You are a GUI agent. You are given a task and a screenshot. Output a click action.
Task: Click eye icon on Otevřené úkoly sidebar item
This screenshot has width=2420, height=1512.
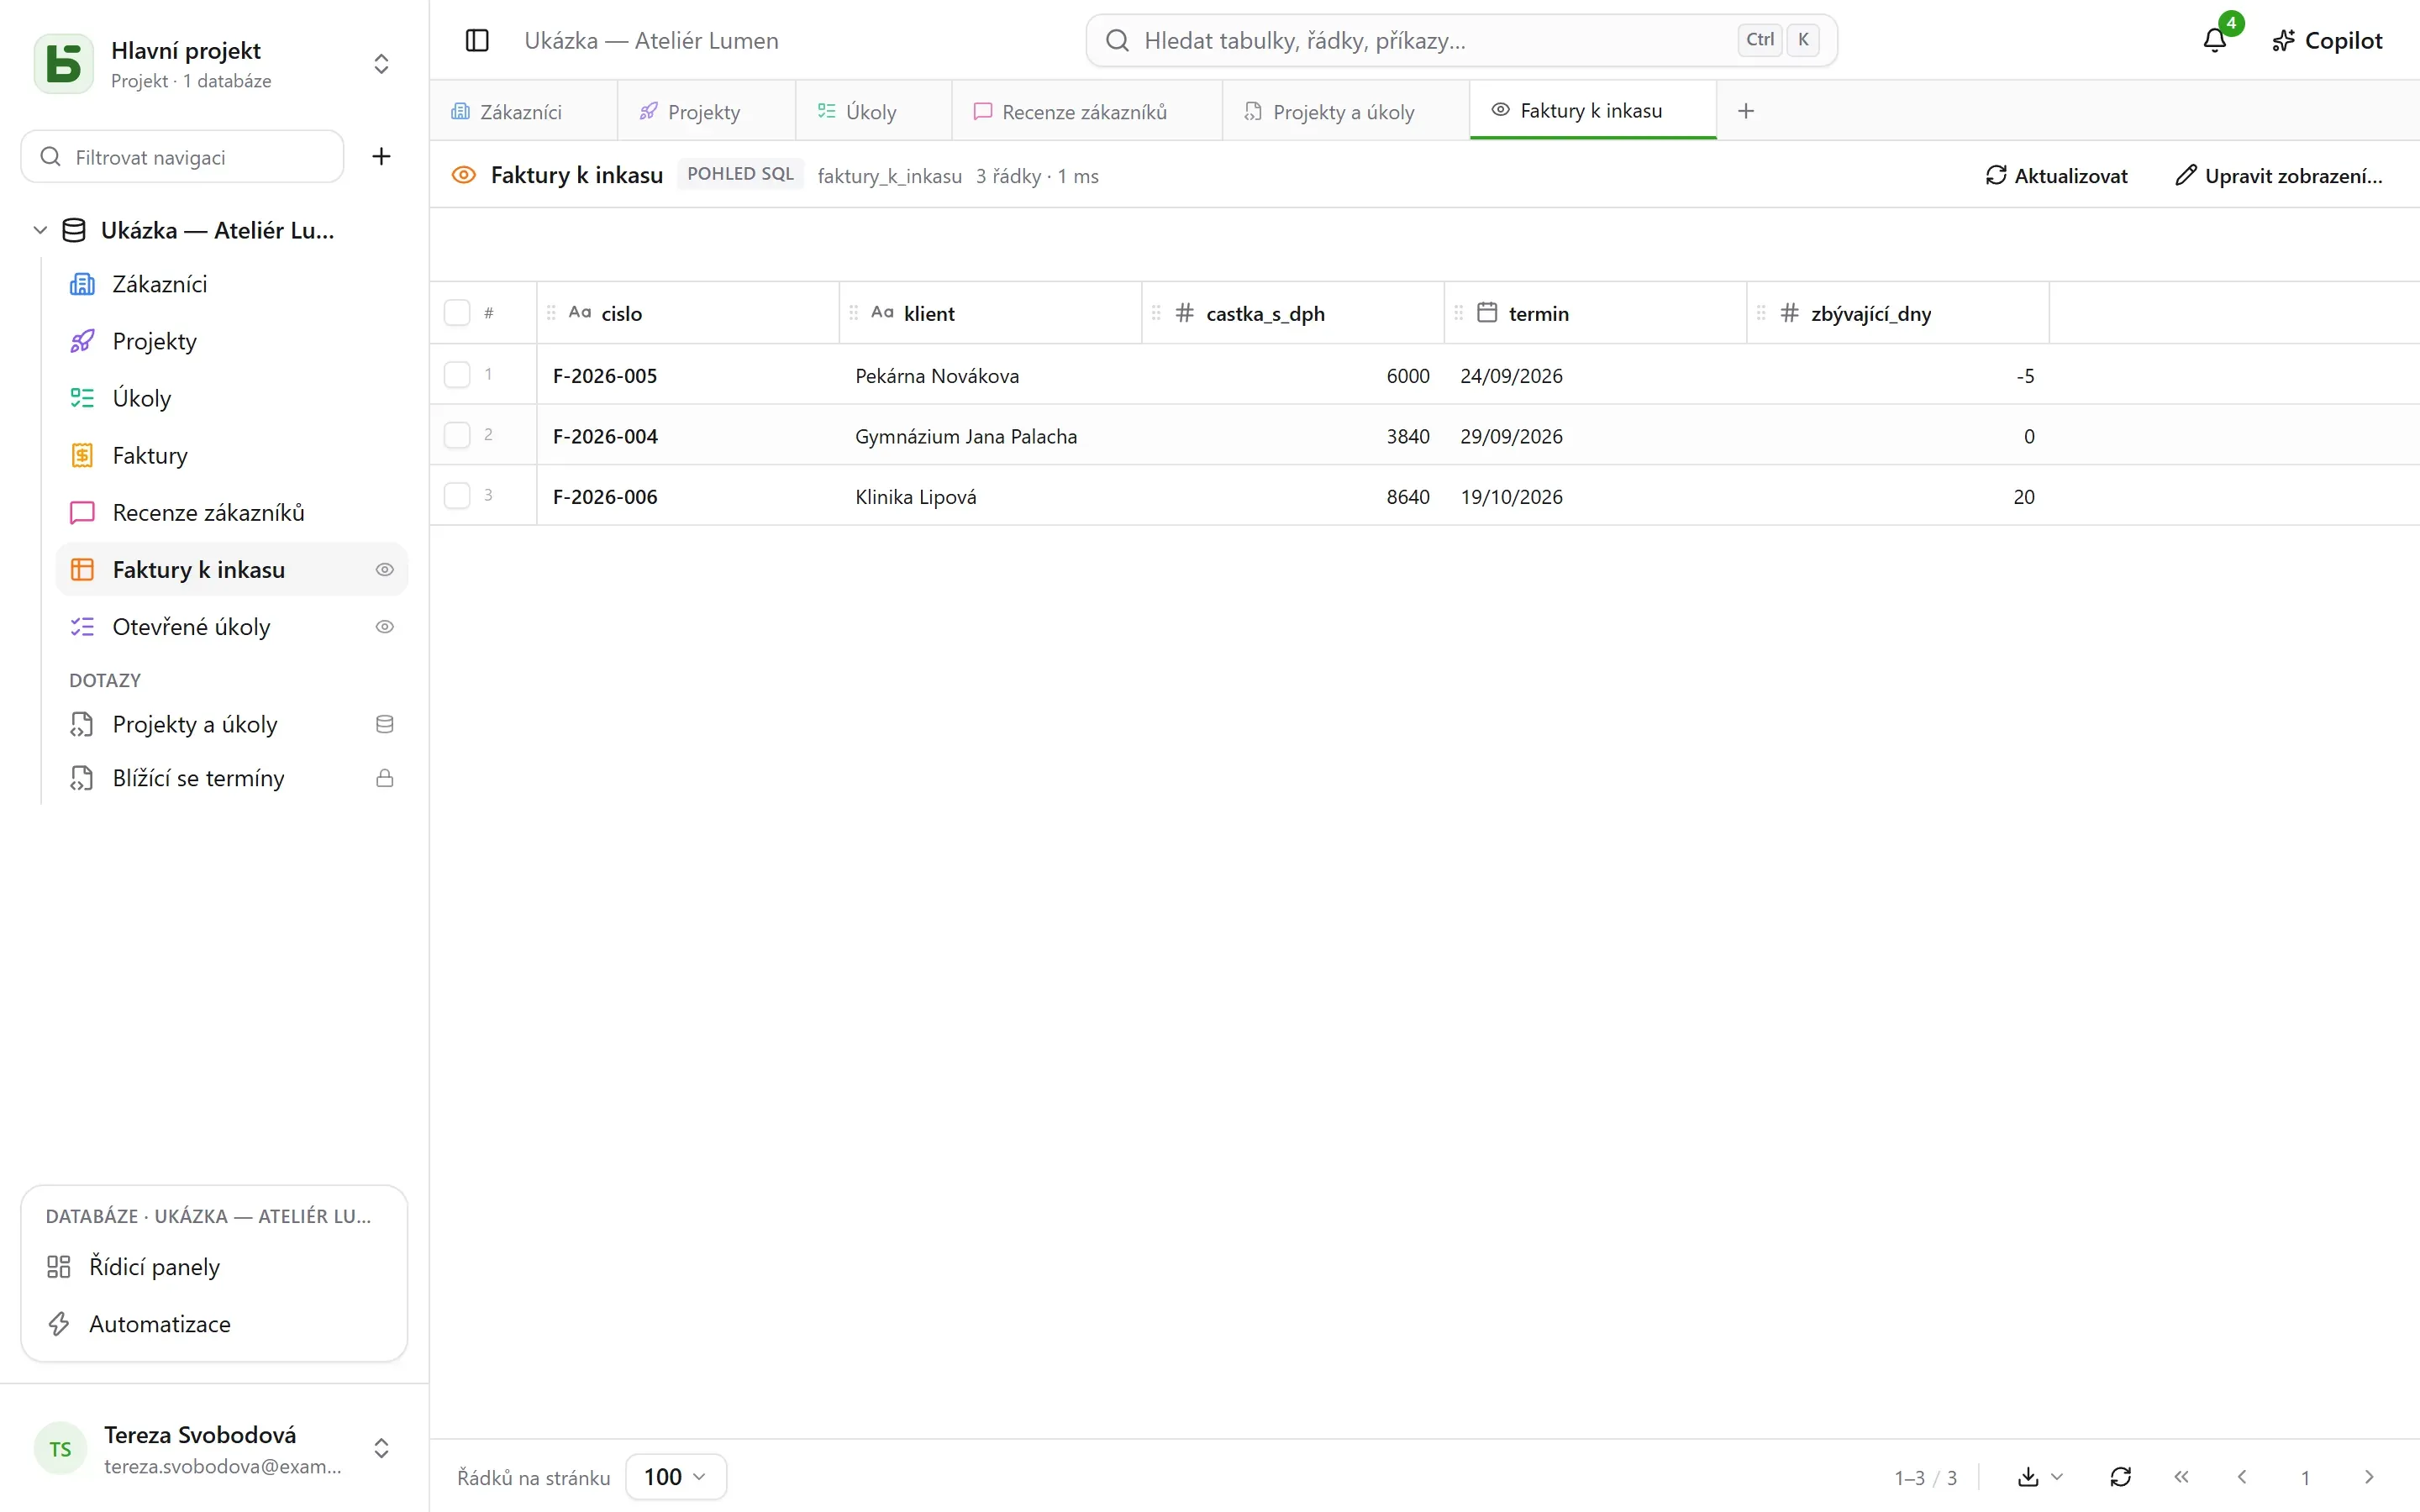[x=384, y=627]
